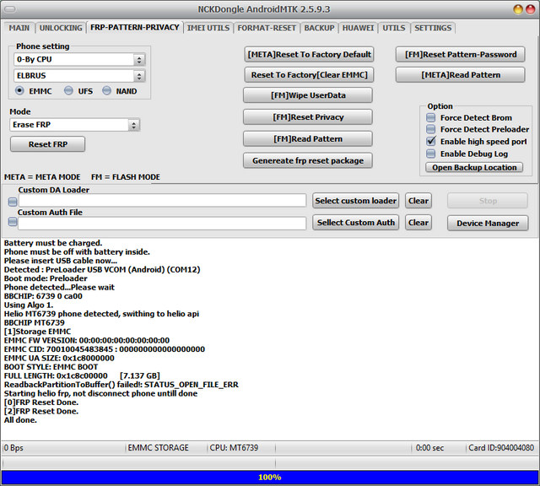
Task: Select the UFS storage radio button
Action: (68, 91)
